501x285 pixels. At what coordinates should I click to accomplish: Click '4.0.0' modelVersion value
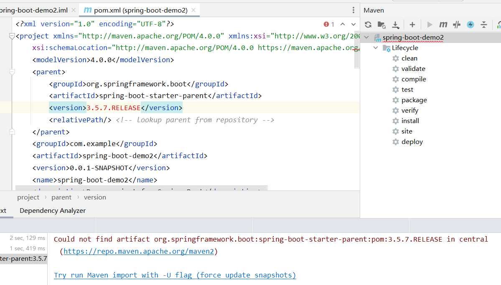coord(101,60)
